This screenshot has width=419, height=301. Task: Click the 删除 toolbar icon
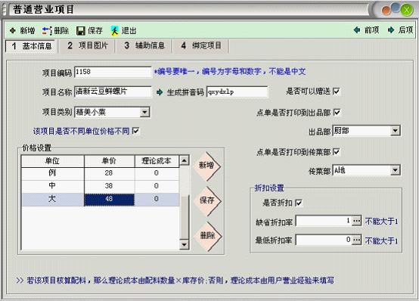click(x=47, y=31)
